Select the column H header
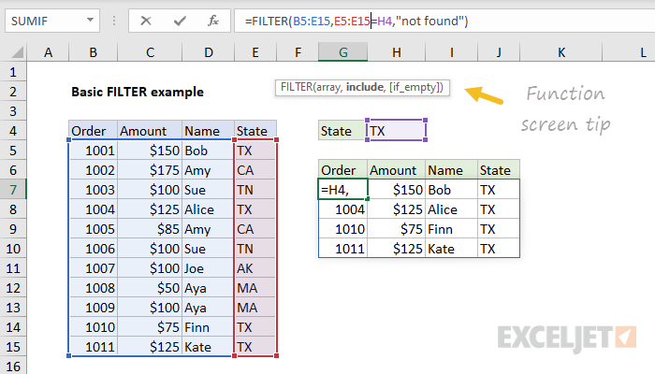655x374 pixels. click(397, 51)
